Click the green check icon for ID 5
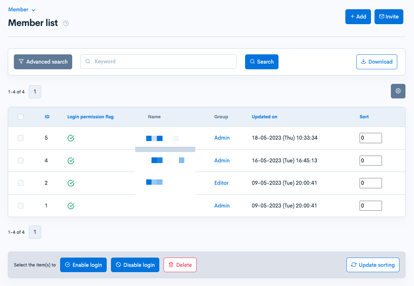This screenshot has width=414, height=286. point(71,138)
